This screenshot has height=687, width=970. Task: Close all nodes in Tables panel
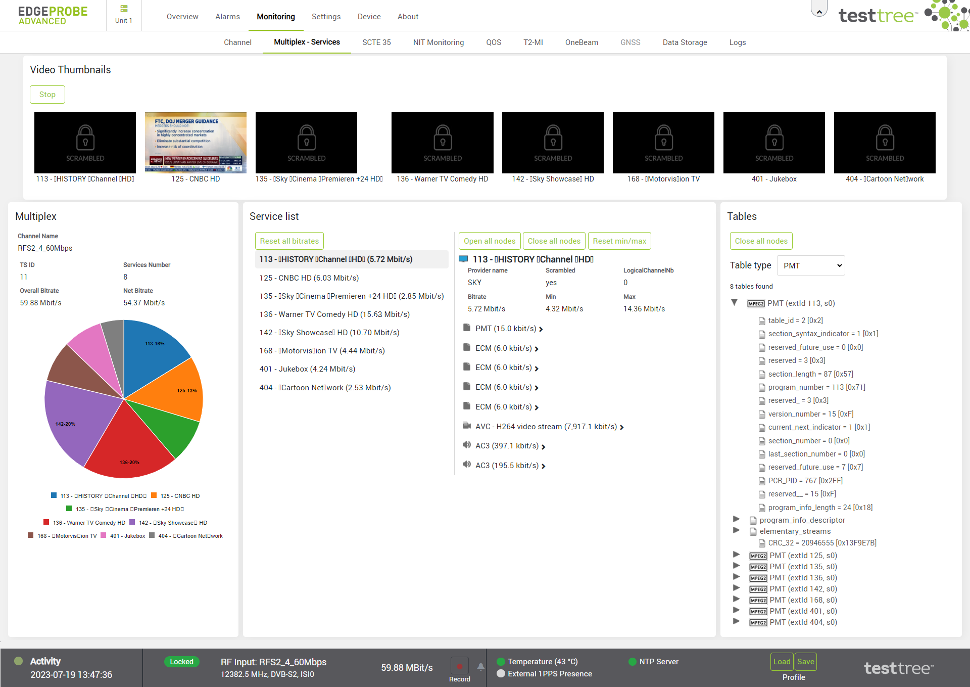tap(761, 241)
